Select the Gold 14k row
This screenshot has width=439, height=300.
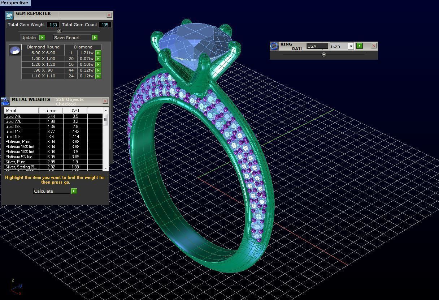[53, 132]
